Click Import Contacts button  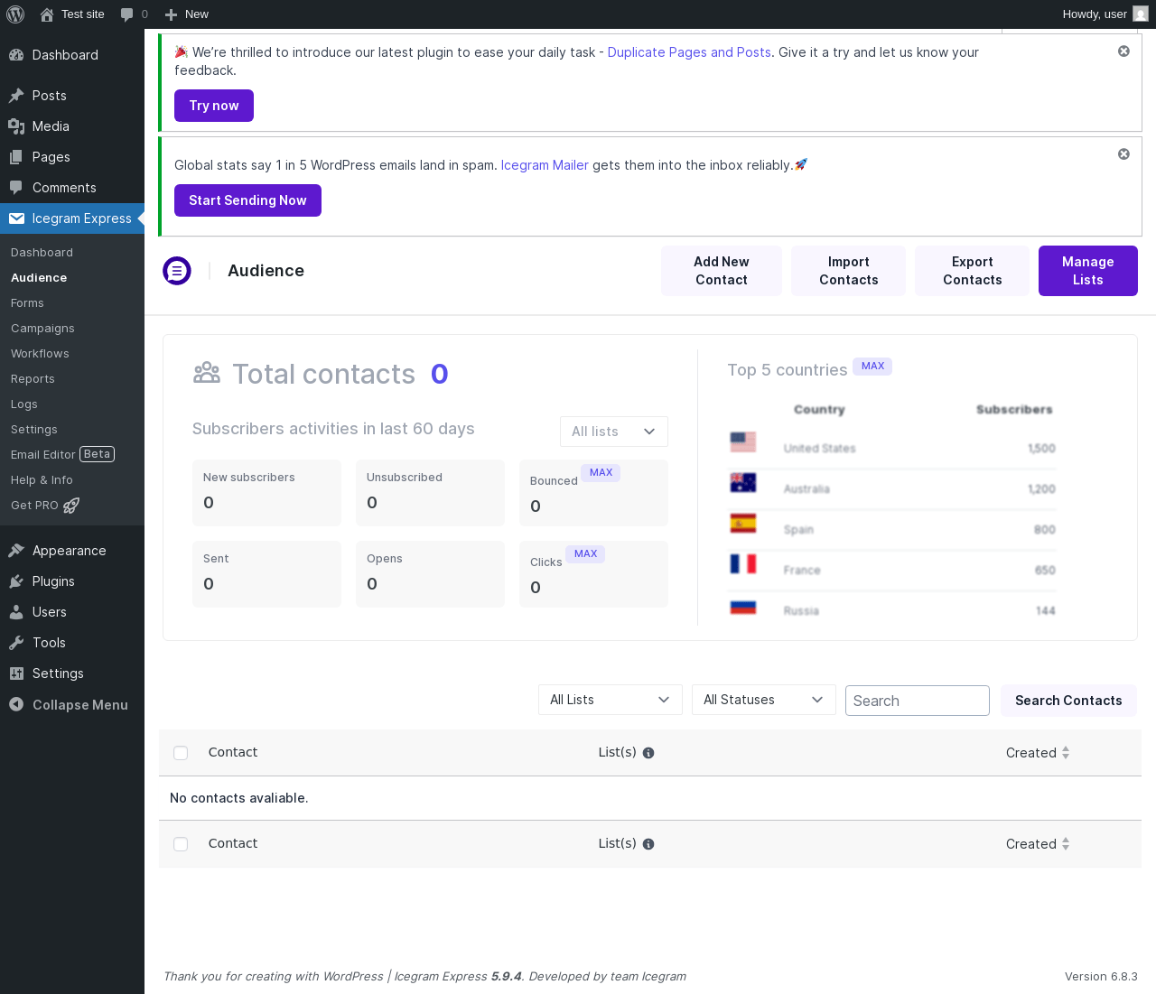(849, 271)
